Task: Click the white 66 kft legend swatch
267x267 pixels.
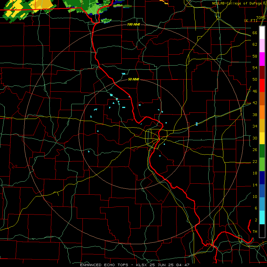Action: [262, 33]
